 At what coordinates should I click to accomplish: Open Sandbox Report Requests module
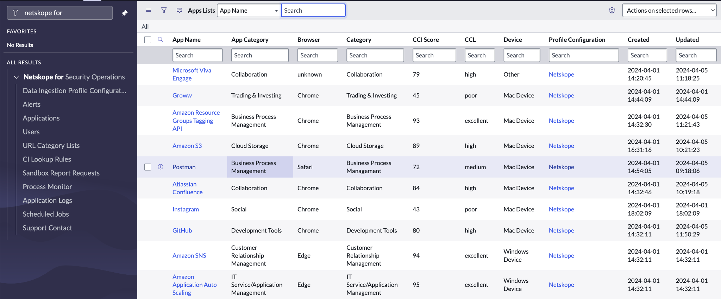coord(61,173)
